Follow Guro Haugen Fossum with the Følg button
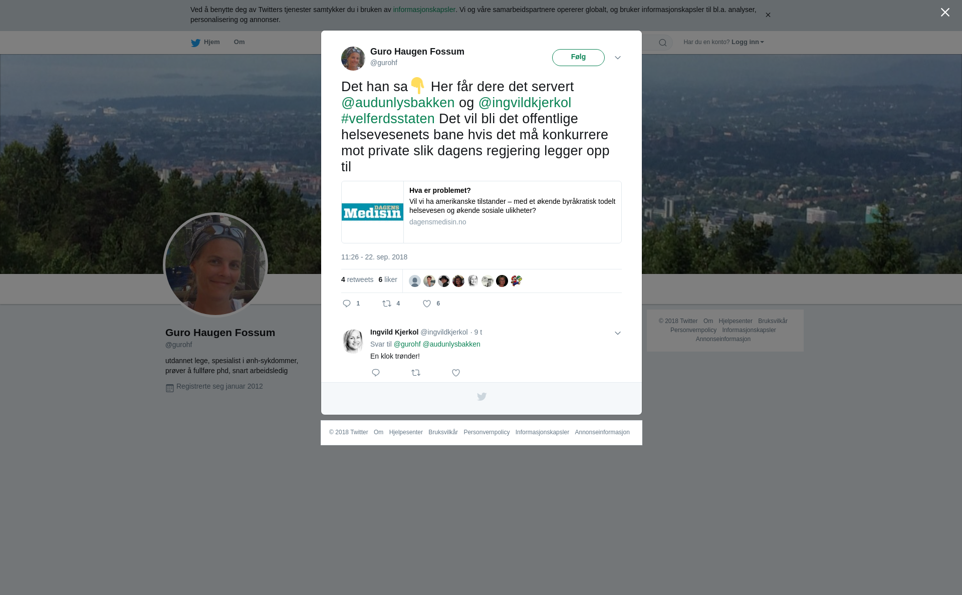 click(x=578, y=58)
